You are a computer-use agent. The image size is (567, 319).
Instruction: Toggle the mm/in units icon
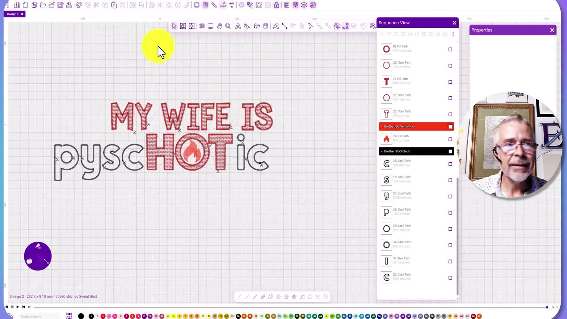231,5
